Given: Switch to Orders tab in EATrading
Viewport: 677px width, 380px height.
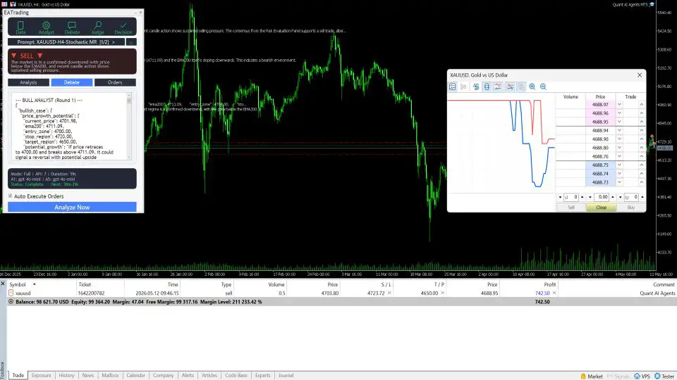Looking at the screenshot, I should [x=115, y=82].
